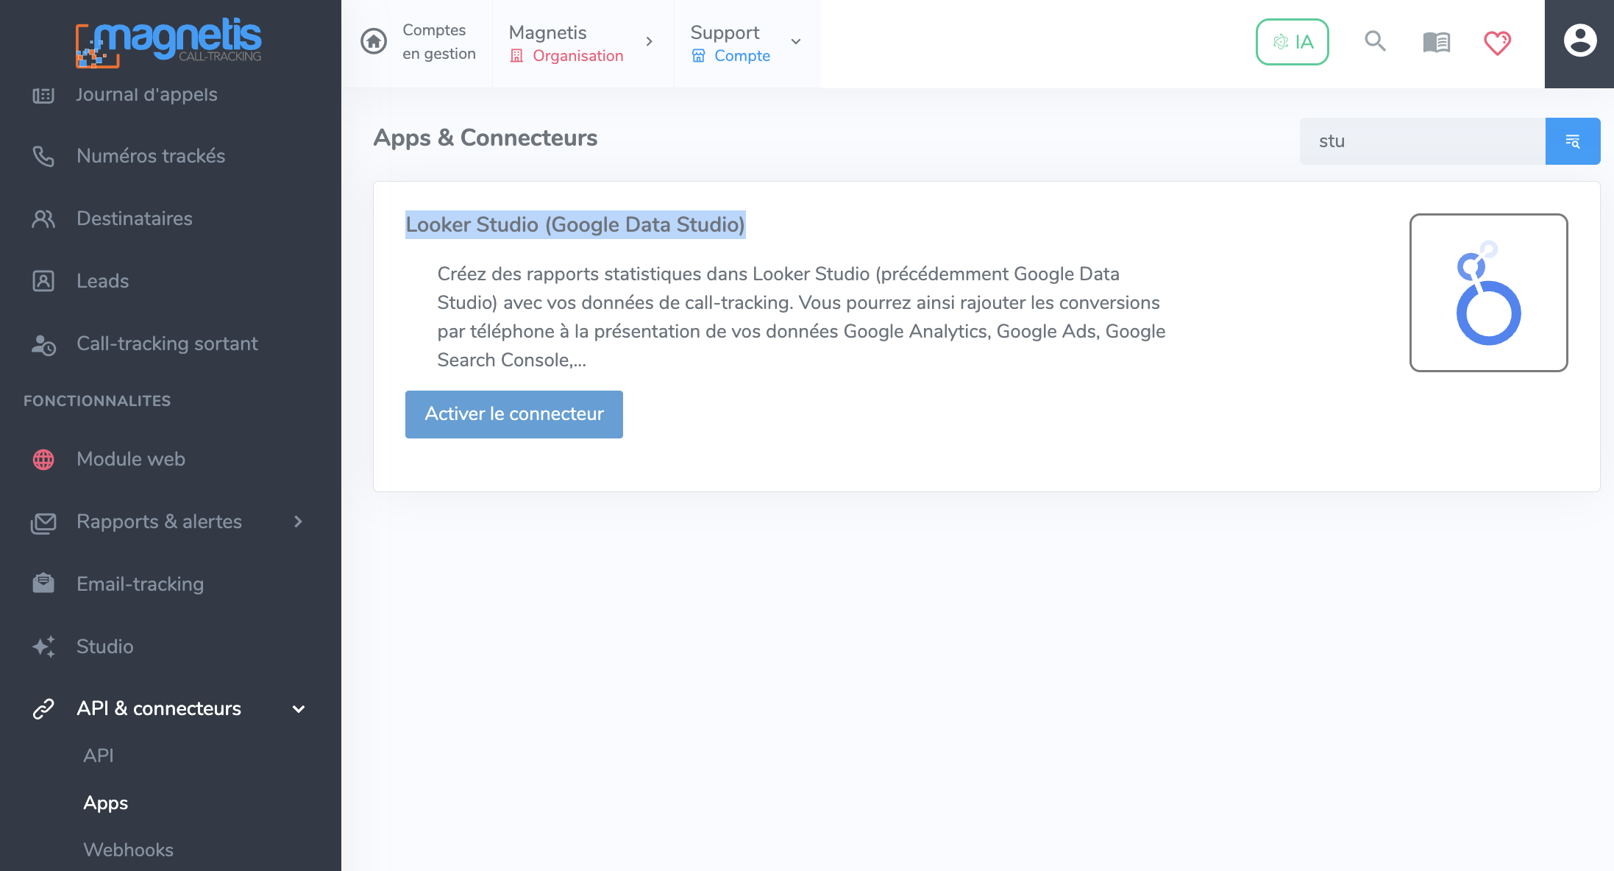The image size is (1614, 871).
Task: Focus the connector search field containing stu
Action: (x=1421, y=141)
